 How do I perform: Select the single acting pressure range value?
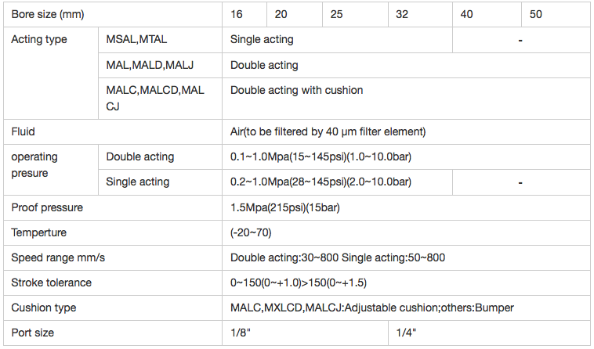[x=321, y=182]
